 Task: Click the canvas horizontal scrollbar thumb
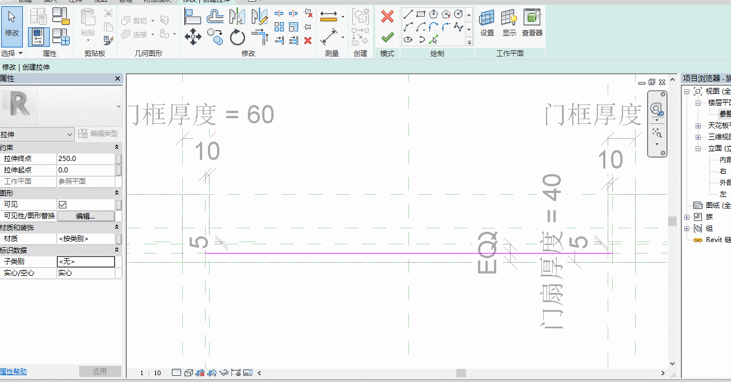(461, 373)
